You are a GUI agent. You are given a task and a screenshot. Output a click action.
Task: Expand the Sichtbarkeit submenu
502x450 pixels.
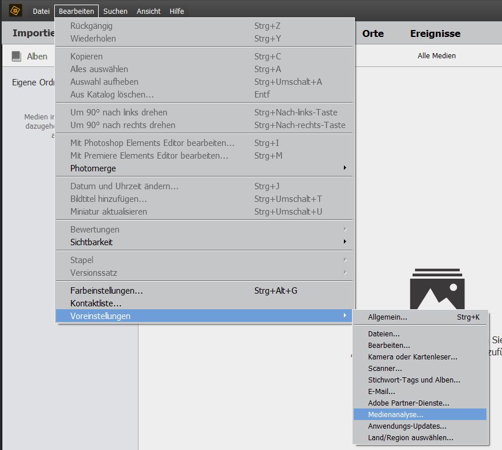pyautogui.click(x=204, y=242)
